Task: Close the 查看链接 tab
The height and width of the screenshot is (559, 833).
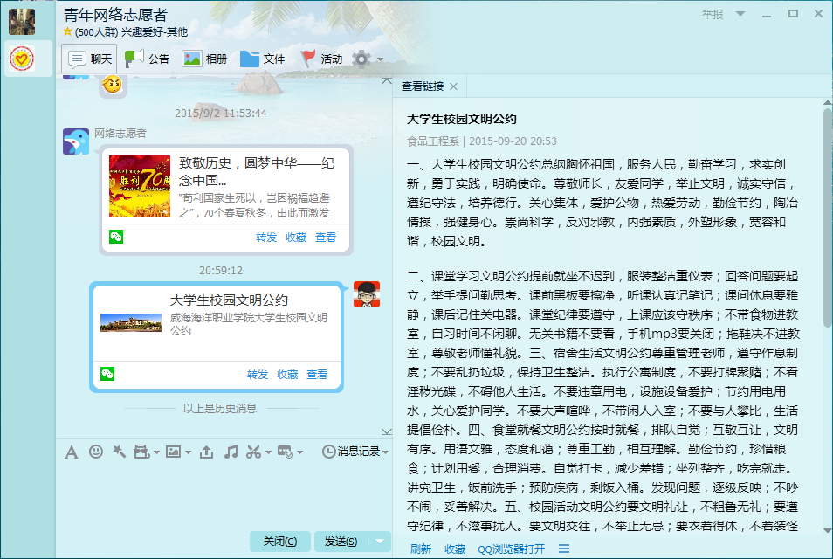Action: click(454, 86)
